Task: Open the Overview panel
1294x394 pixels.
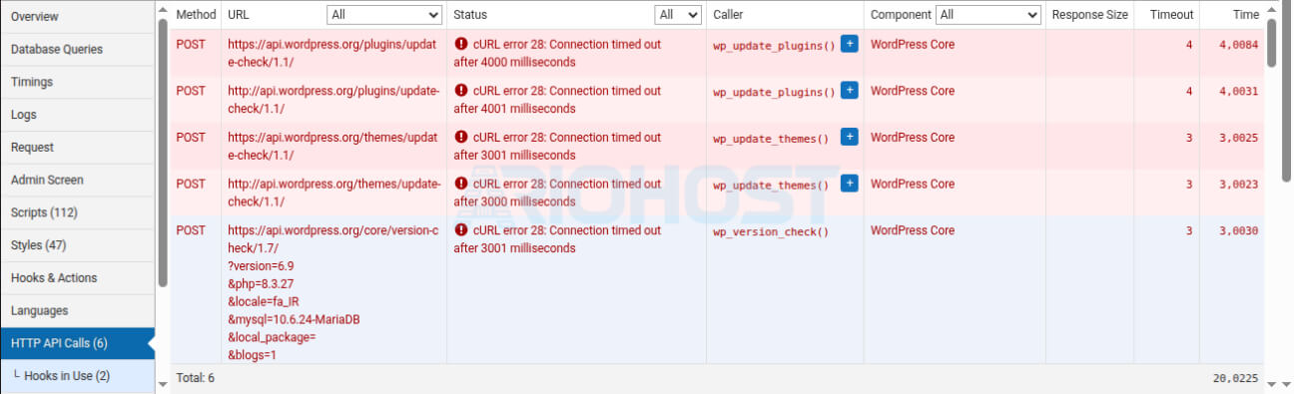Action: 78,16
